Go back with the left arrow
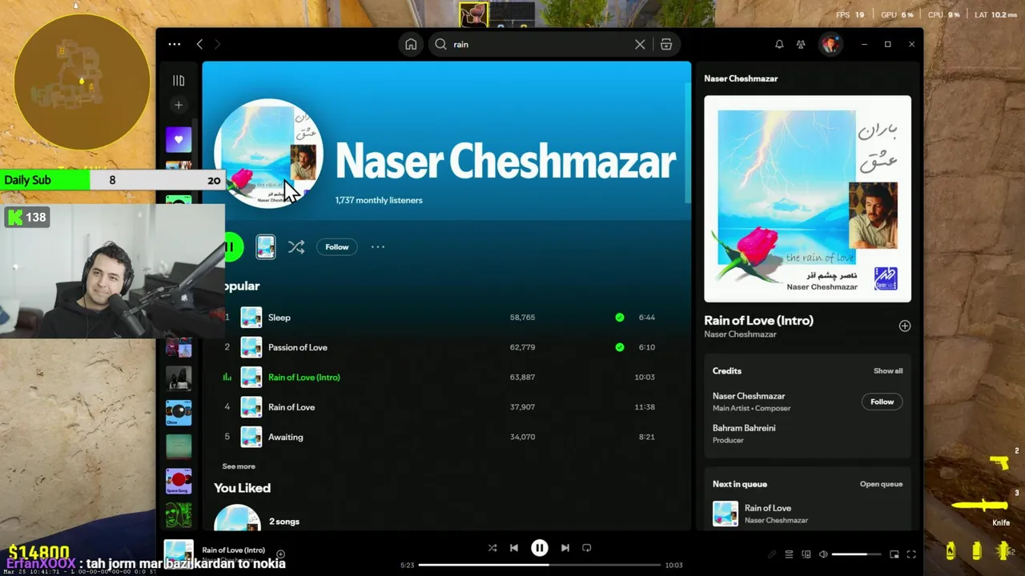The height and width of the screenshot is (576, 1025). click(199, 45)
